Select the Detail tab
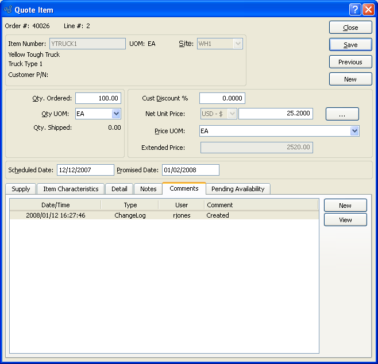Screen dimensions: 378x364 click(119, 189)
